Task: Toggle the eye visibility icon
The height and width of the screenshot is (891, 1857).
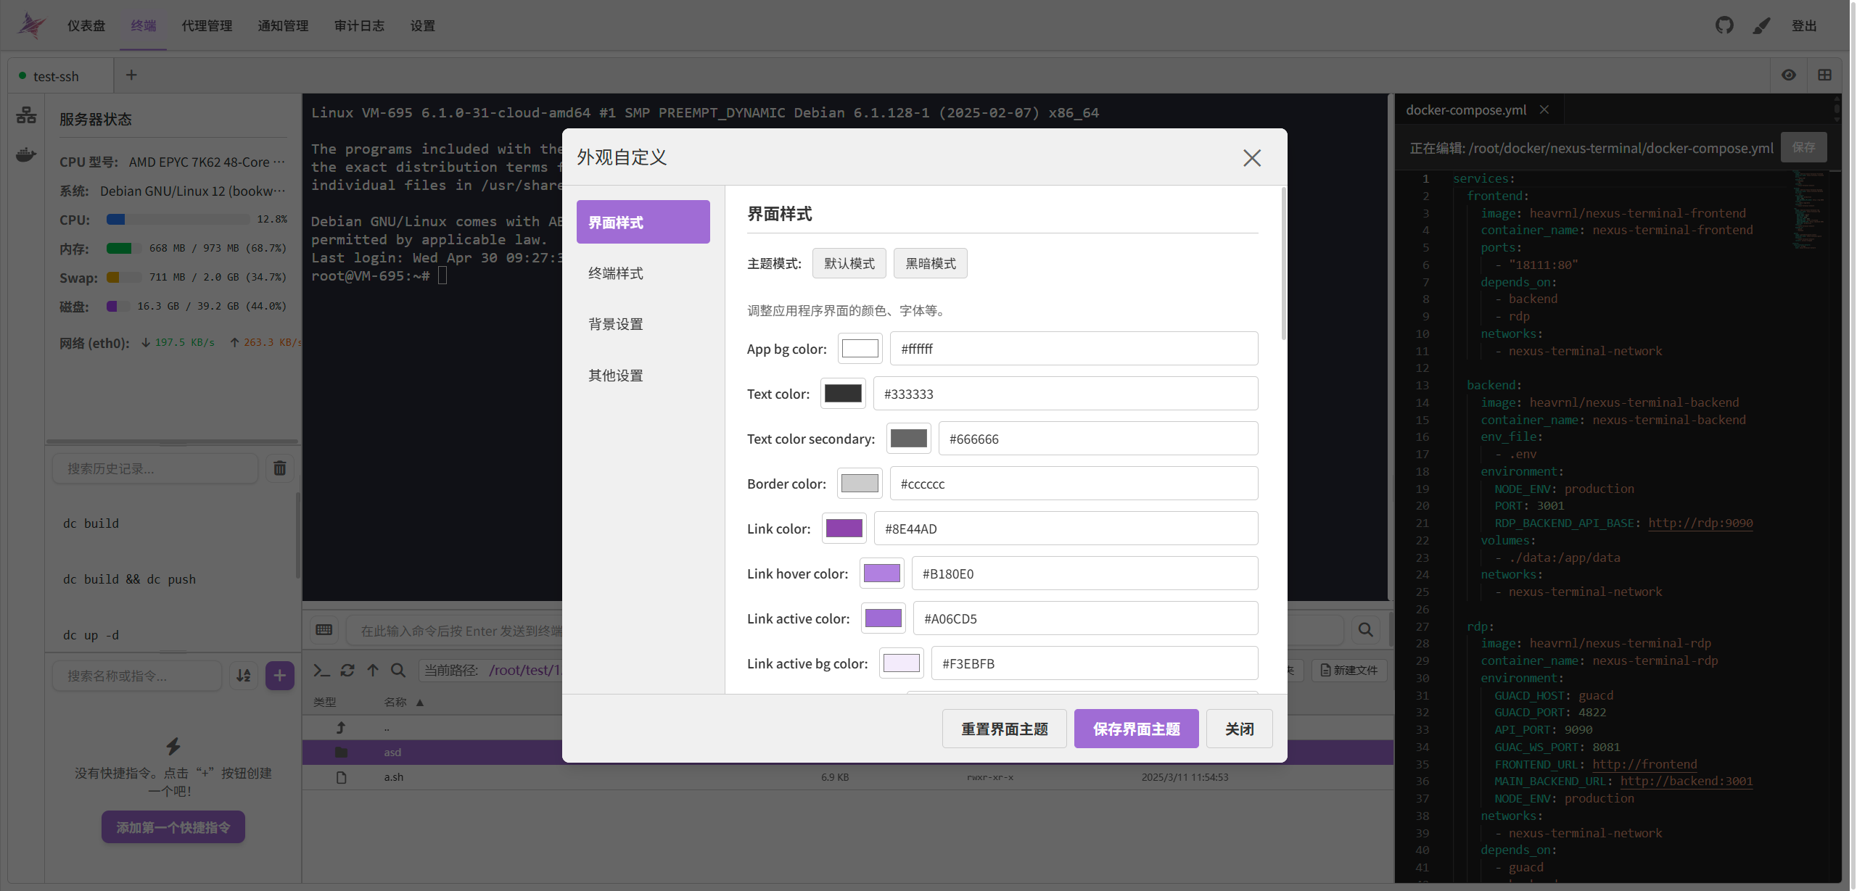Action: tap(1788, 75)
